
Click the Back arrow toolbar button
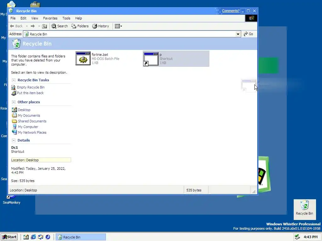(x=16, y=26)
